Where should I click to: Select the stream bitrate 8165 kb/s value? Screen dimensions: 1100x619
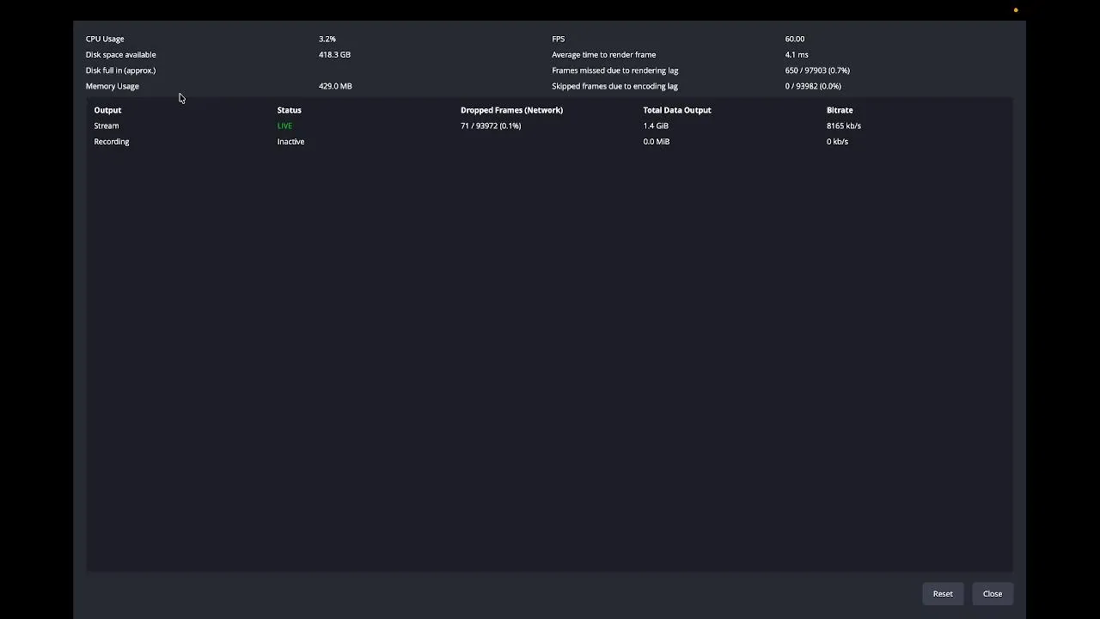pos(844,126)
